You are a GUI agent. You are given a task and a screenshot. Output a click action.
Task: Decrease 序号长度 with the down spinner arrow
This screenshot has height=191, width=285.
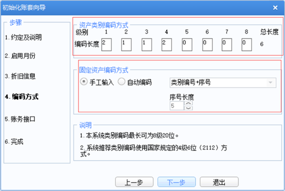click(x=188, y=108)
